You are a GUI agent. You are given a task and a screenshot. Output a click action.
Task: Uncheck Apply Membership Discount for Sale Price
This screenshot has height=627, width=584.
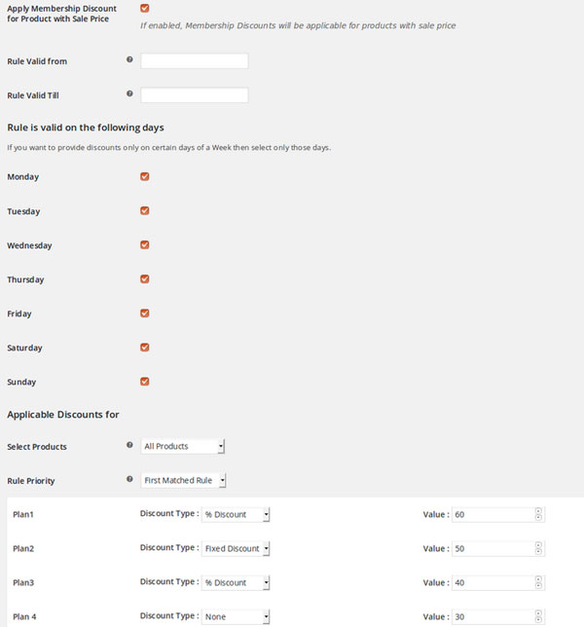(145, 8)
